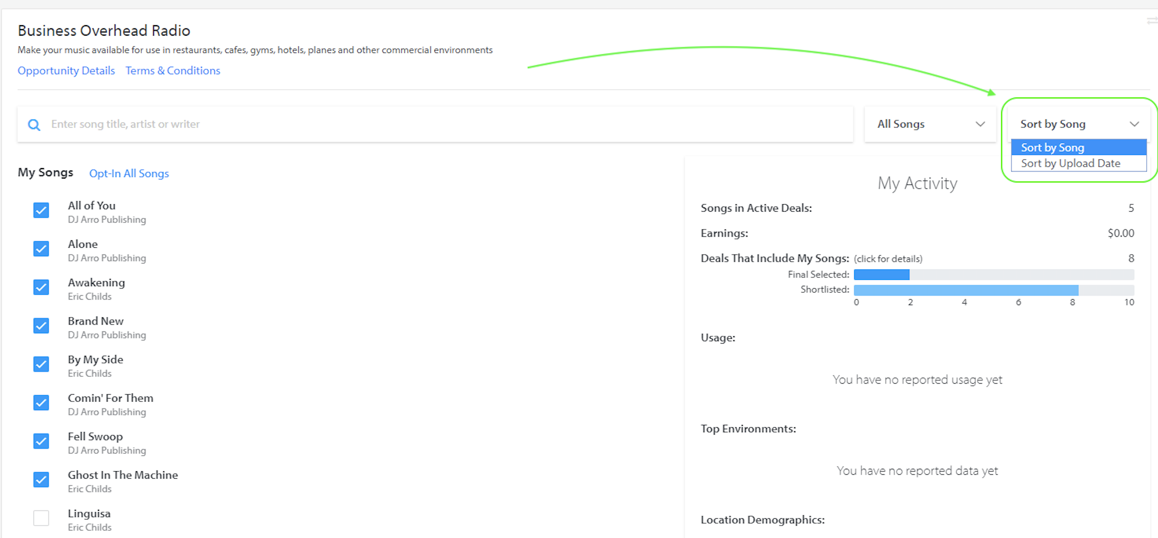
Task: Click the Sort by Song chevron arrow
Action: pos(1134,124)
